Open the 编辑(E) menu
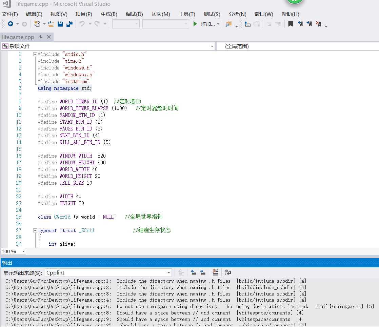Viewport: 379px width, 327px height. (x=34, y=14)
